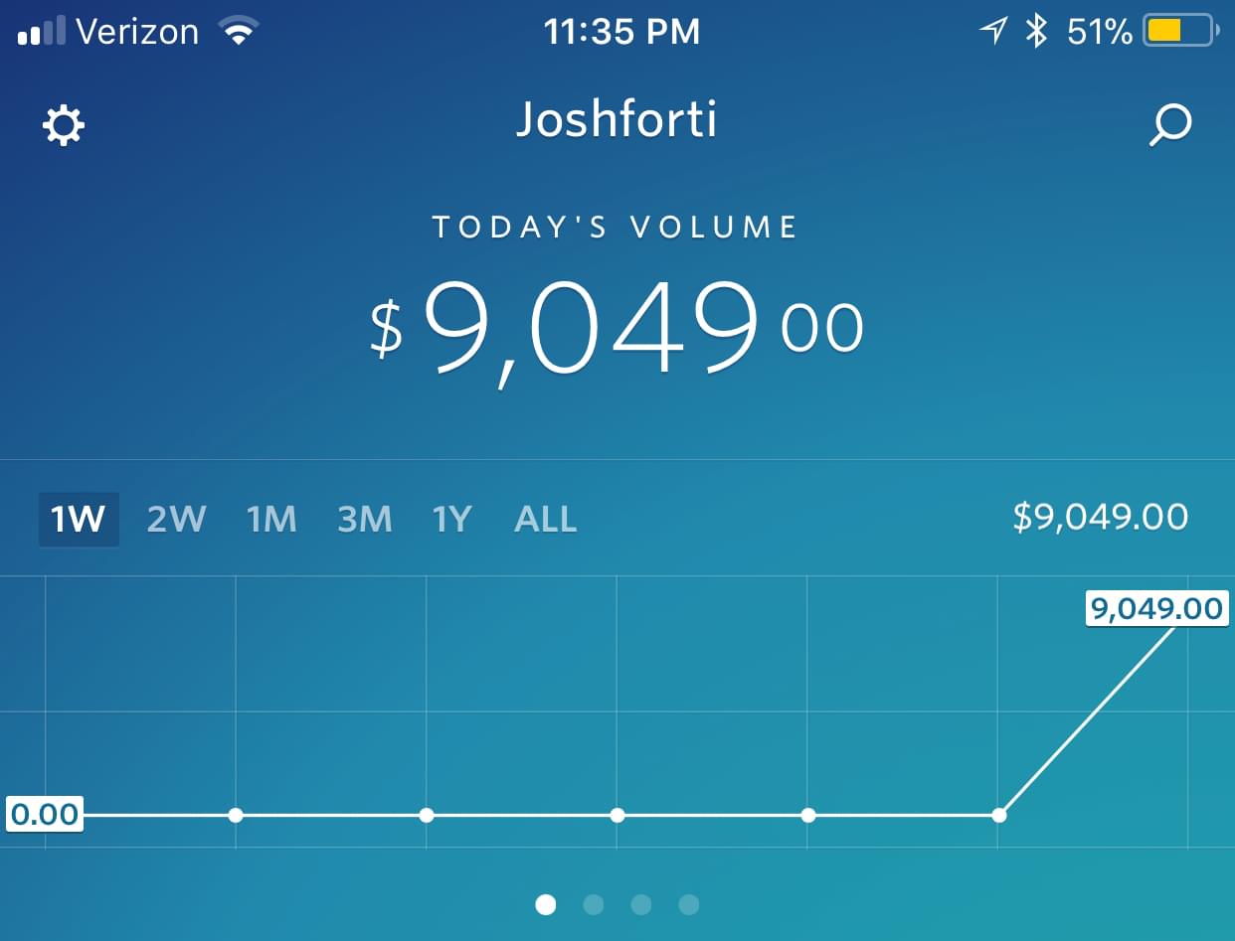Tap the search magnifier icon
Screen dimensions: 1235x941
point(1170,126)
